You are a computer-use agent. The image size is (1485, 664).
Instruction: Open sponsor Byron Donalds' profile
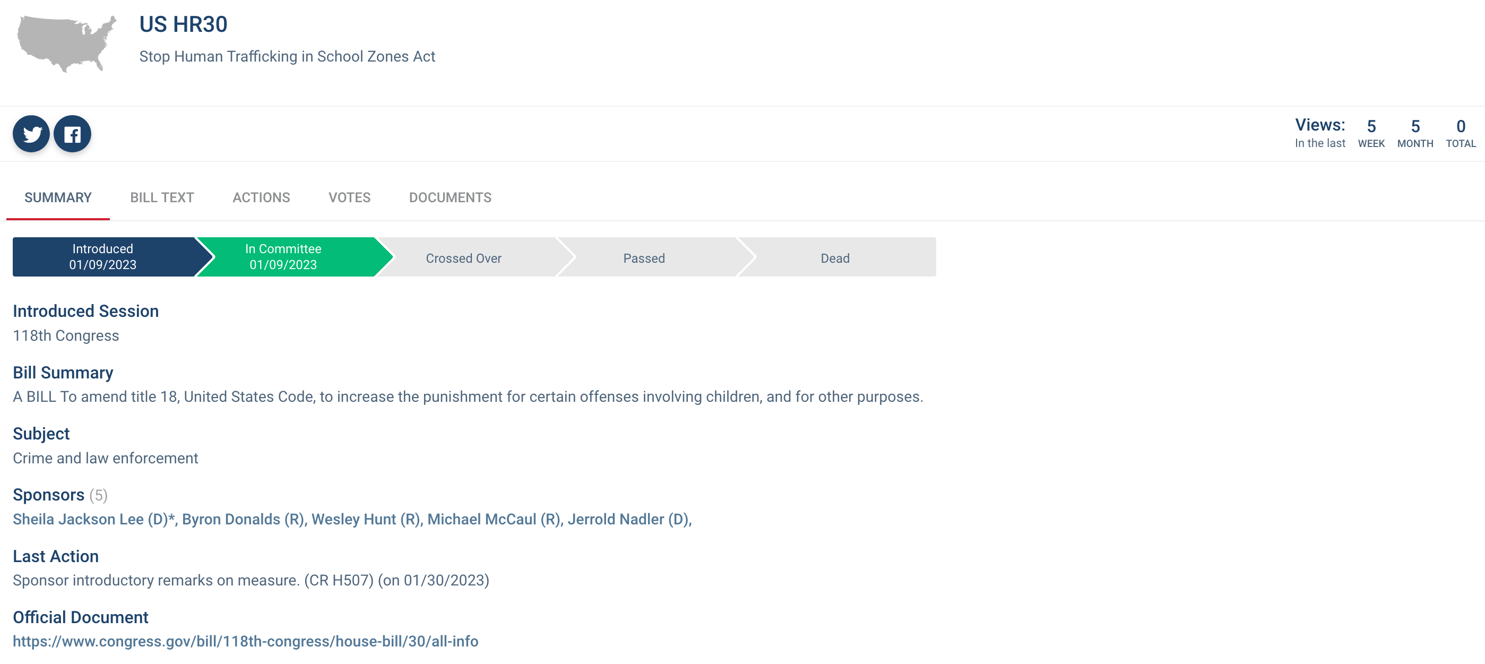pos(243,519)
